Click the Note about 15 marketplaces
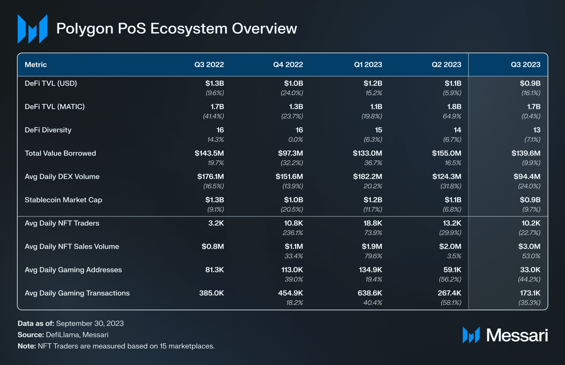This screenshot has width=565, height=365. click(116, 346)
